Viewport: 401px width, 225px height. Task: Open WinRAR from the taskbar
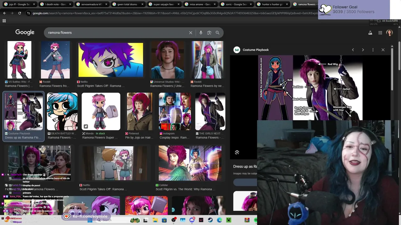click(247, 220)
